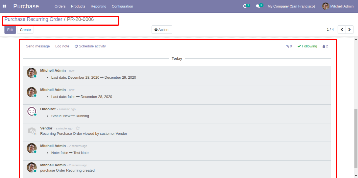Click Mitchell Admin avatar on 'Recurring created' message

[32, 167]
